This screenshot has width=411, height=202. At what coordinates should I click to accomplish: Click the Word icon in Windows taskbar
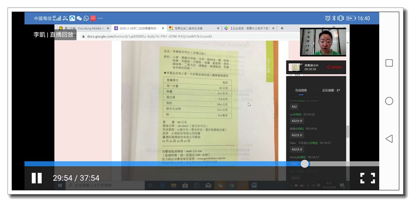click(254, 185)
